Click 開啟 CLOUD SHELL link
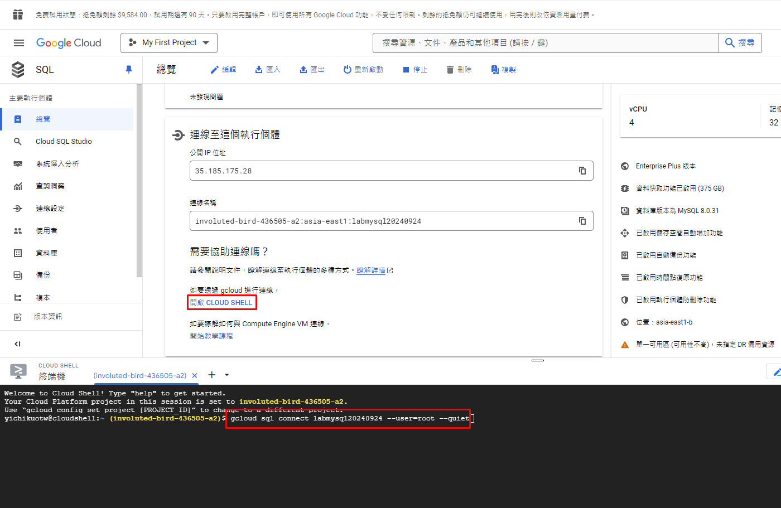781x508 pixels. [x=221, y=303]
